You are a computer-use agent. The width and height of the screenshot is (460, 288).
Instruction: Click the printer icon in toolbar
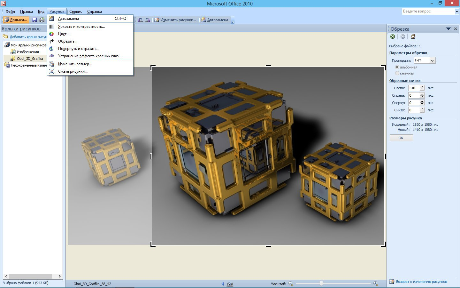click(x=42, y=20)
